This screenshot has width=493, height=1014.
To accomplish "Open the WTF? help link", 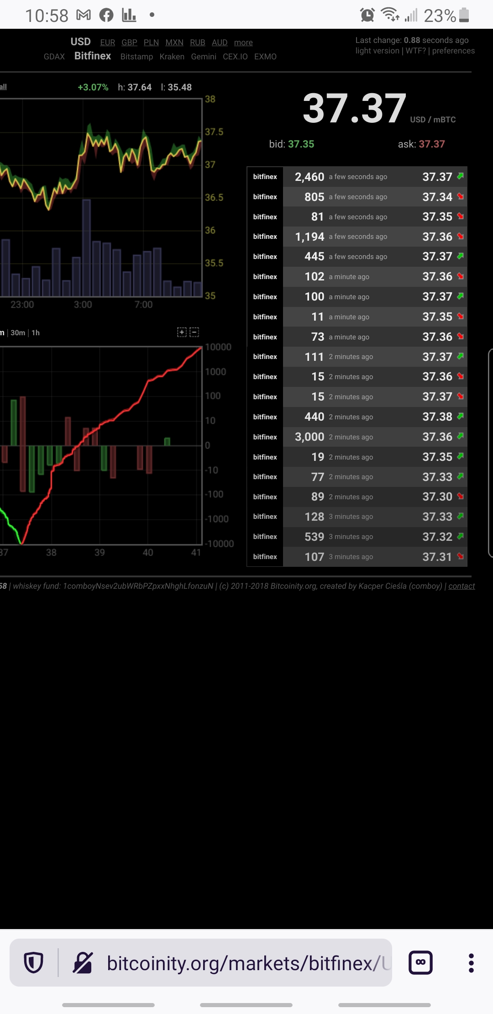I will [416, 51].
